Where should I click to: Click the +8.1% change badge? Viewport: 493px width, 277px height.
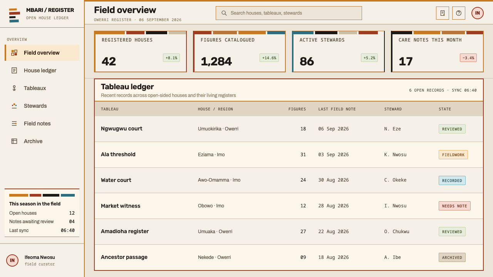click(171, 58)
